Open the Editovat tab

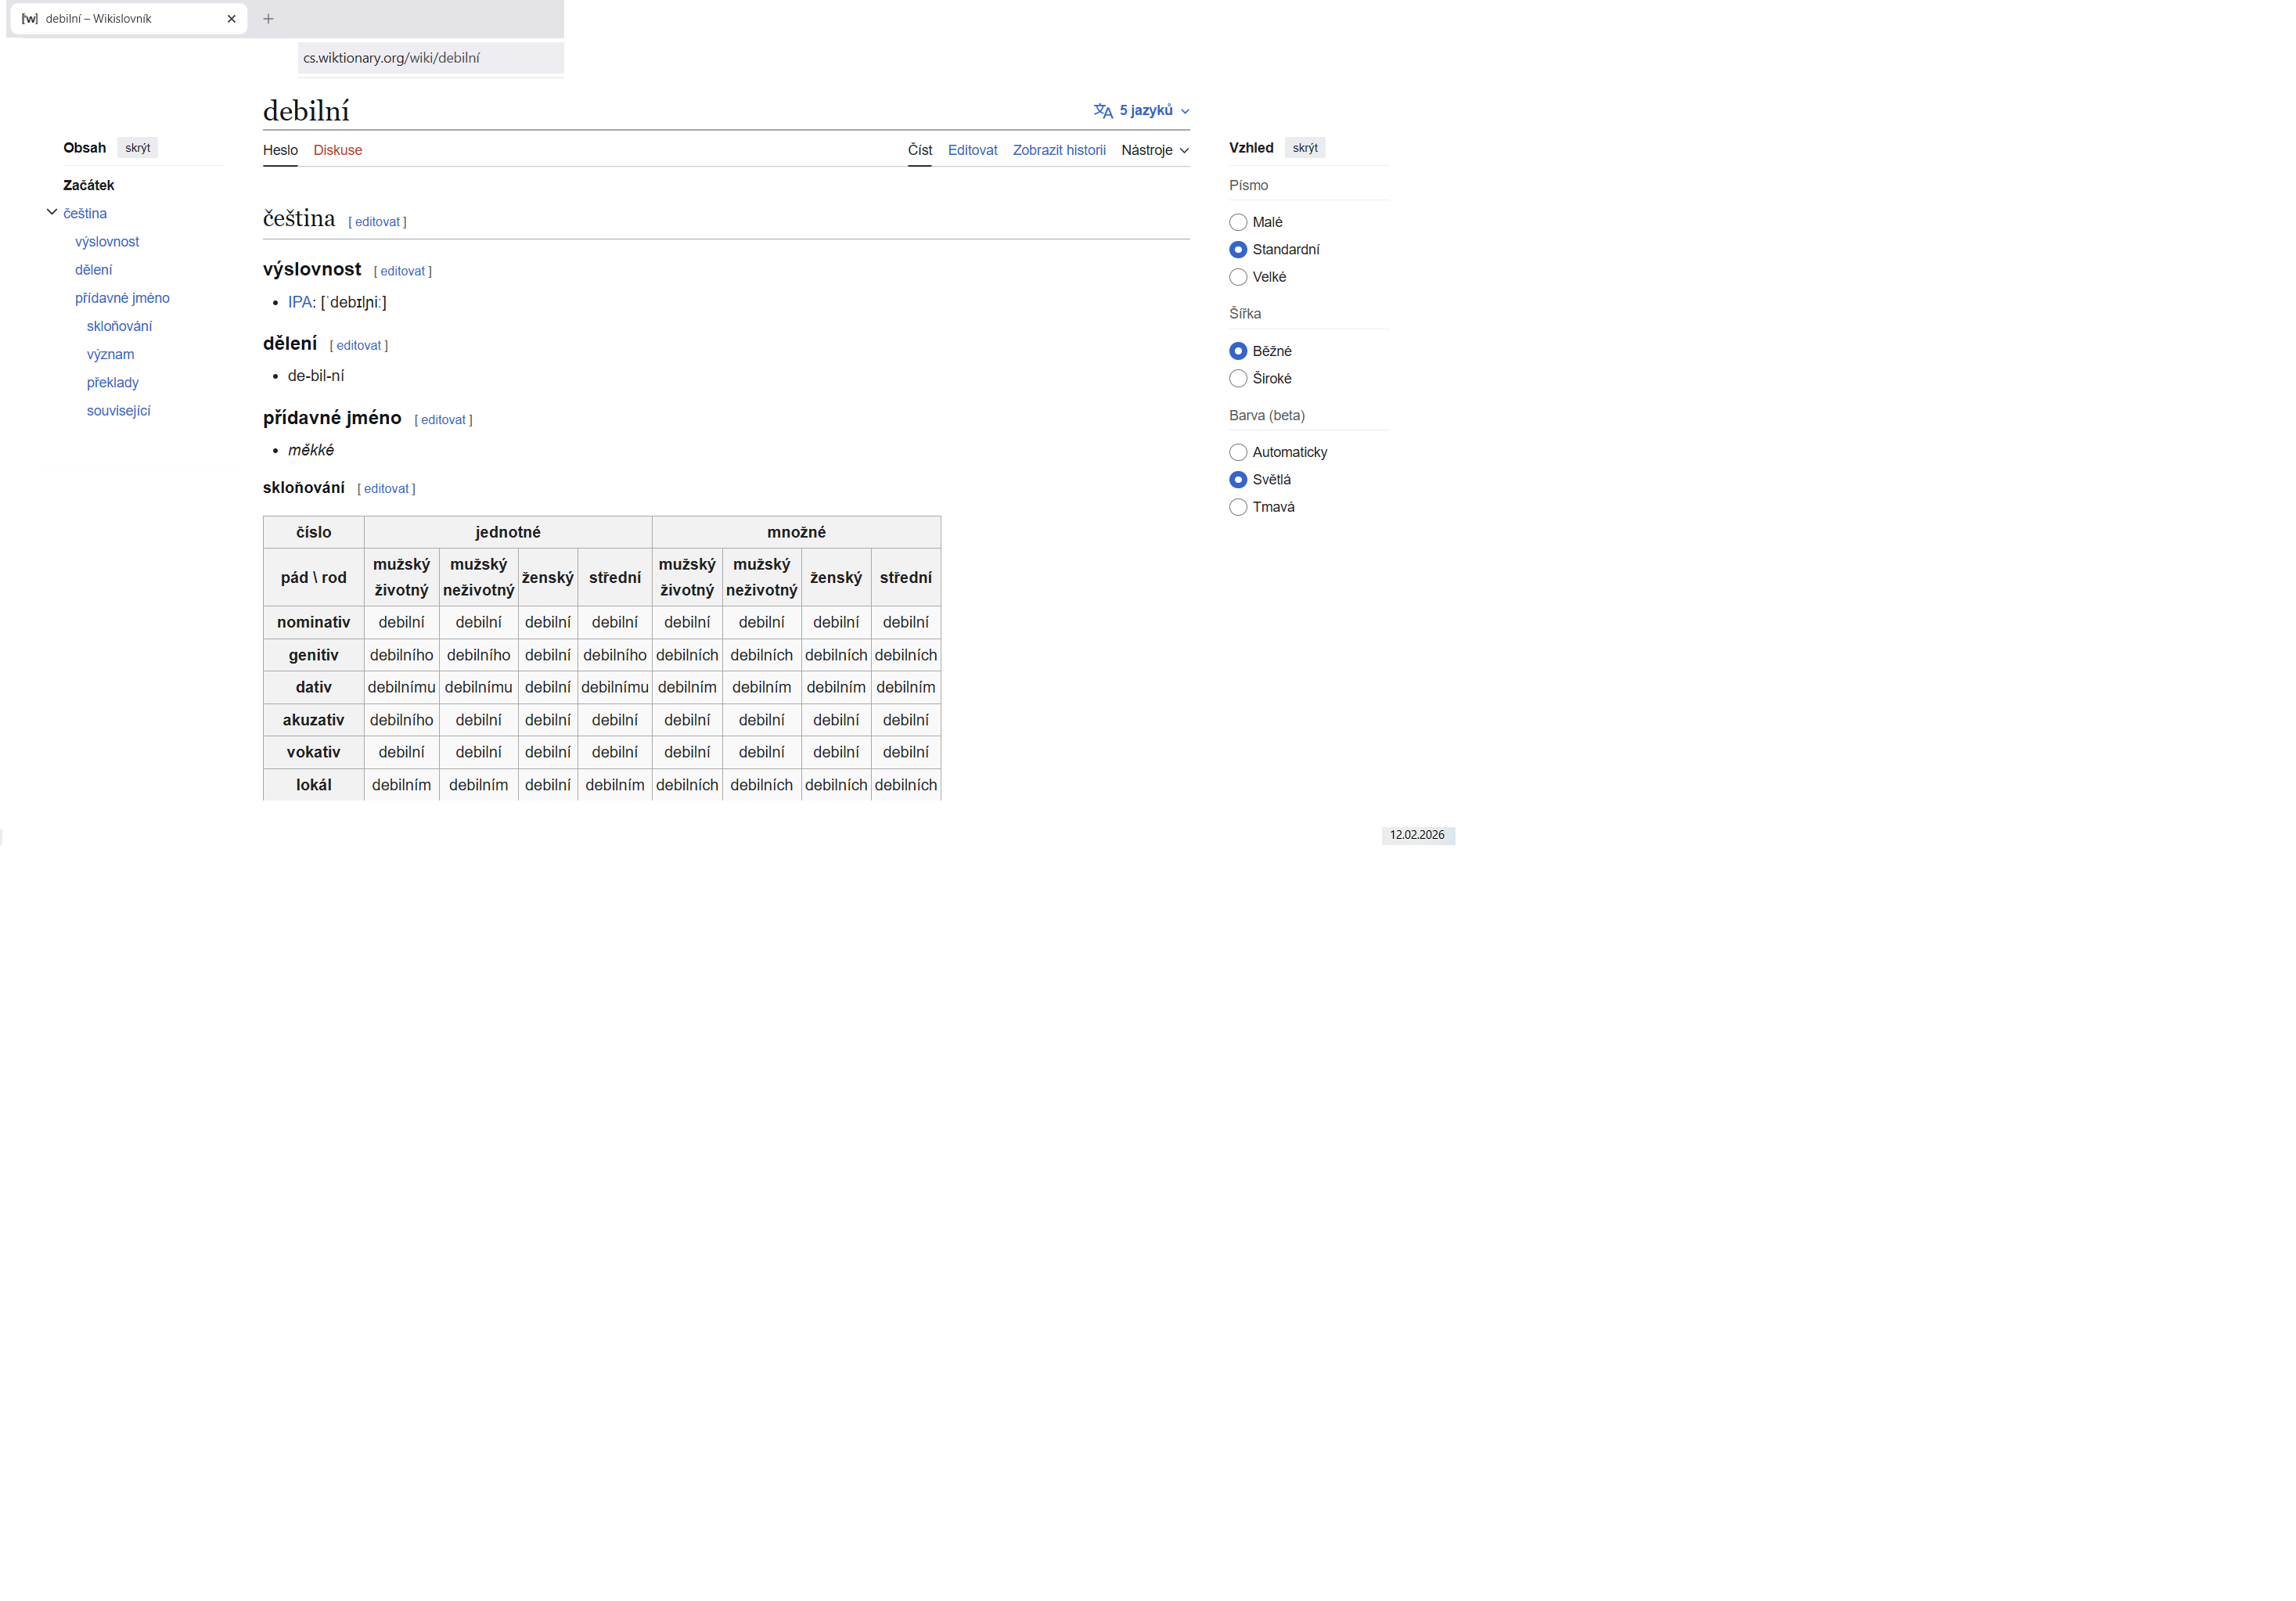coord(972,150)
